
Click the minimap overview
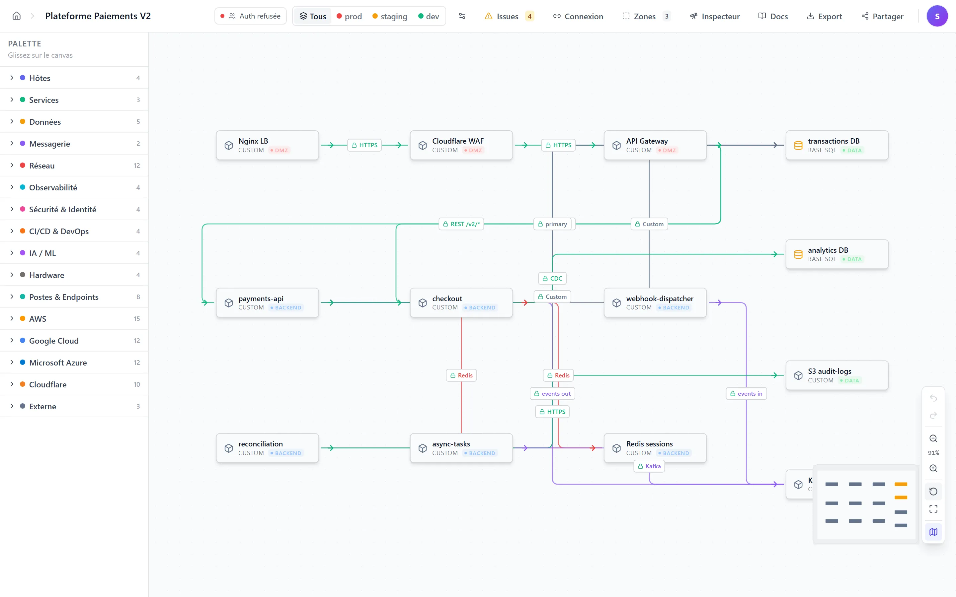click(x=866, y=504)
